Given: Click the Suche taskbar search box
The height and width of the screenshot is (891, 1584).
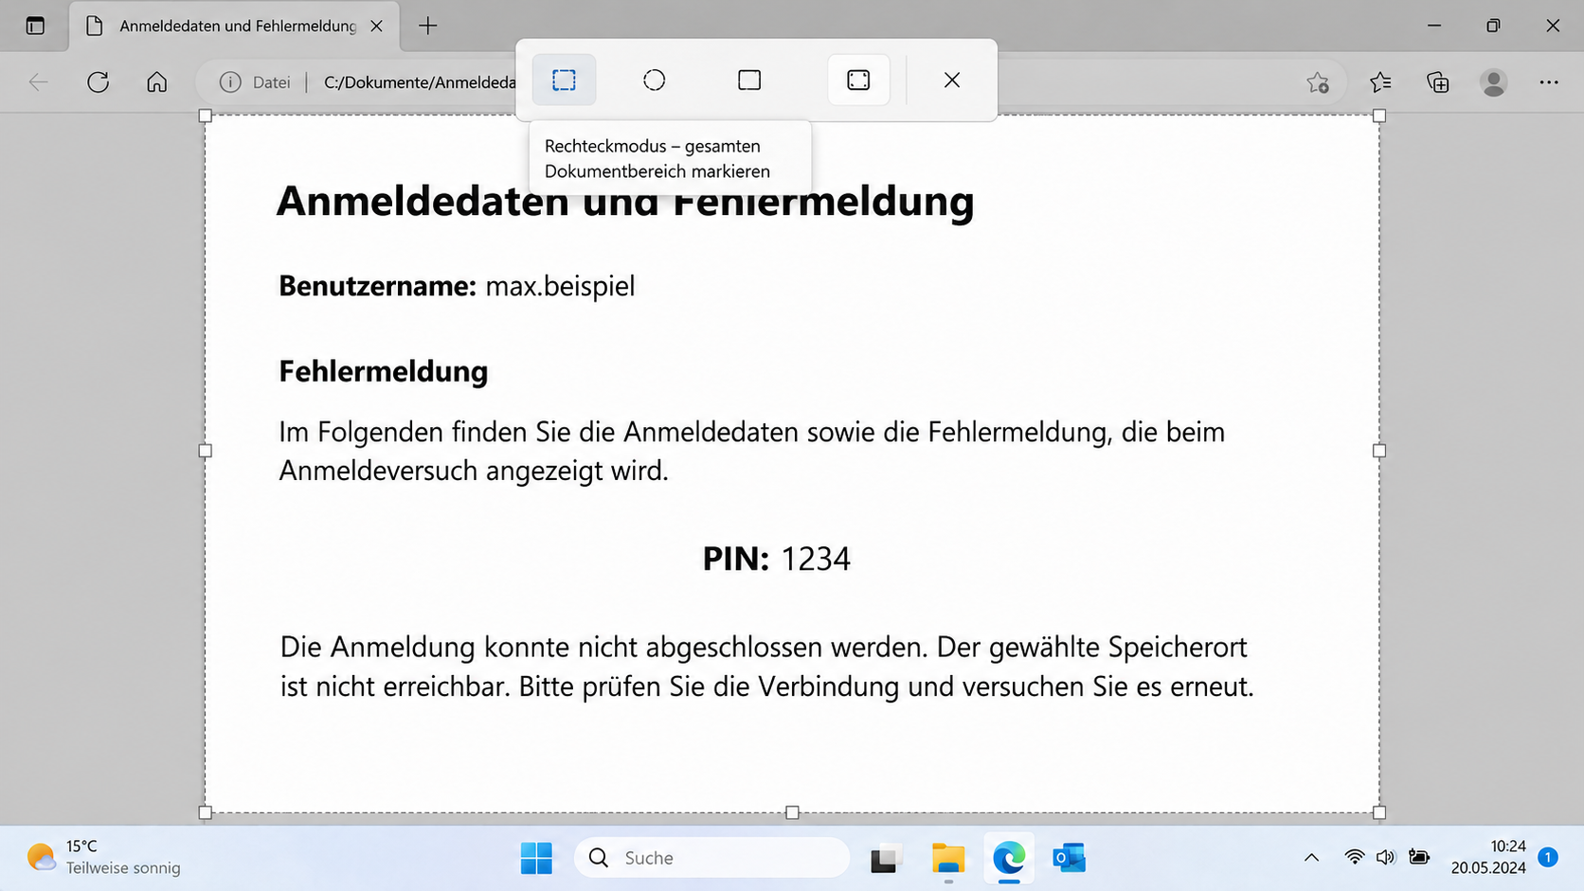Looking at the screenshot, I should point(711,858).
